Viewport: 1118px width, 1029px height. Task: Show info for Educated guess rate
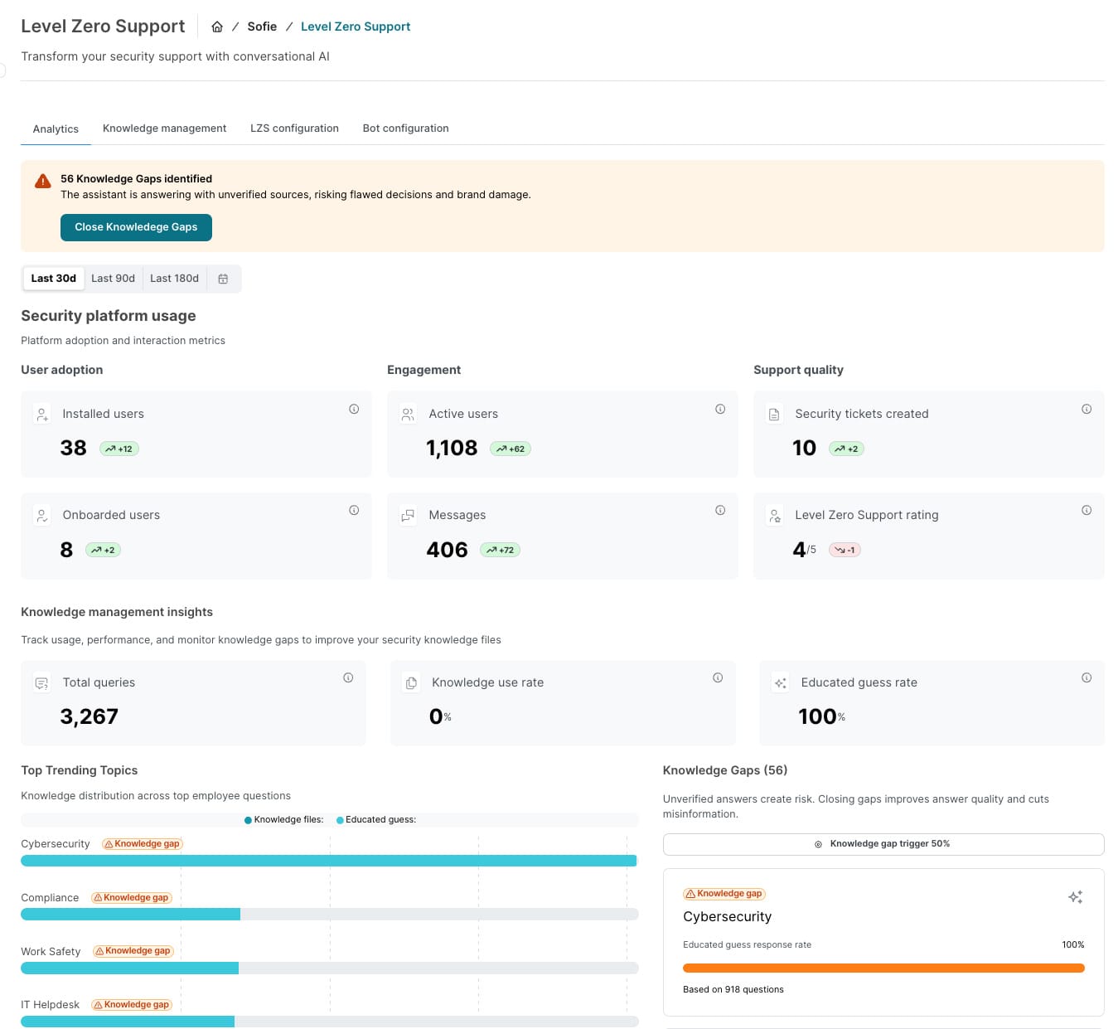[1087, 677]
